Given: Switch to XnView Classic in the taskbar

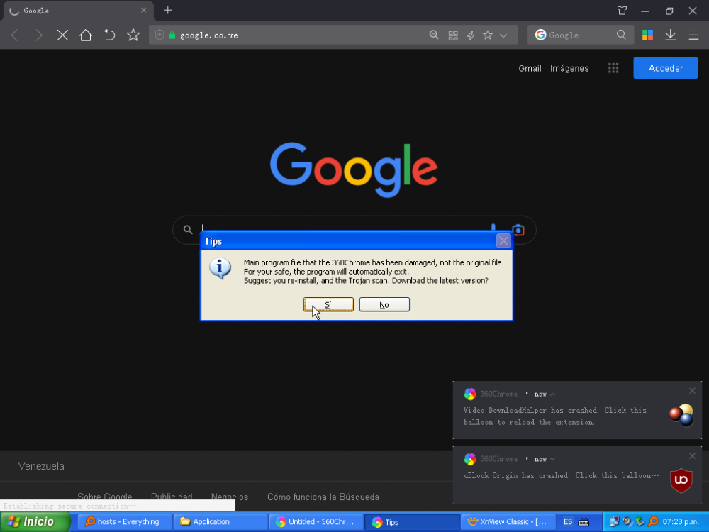Looking at the screenshot, I should 507,522.
